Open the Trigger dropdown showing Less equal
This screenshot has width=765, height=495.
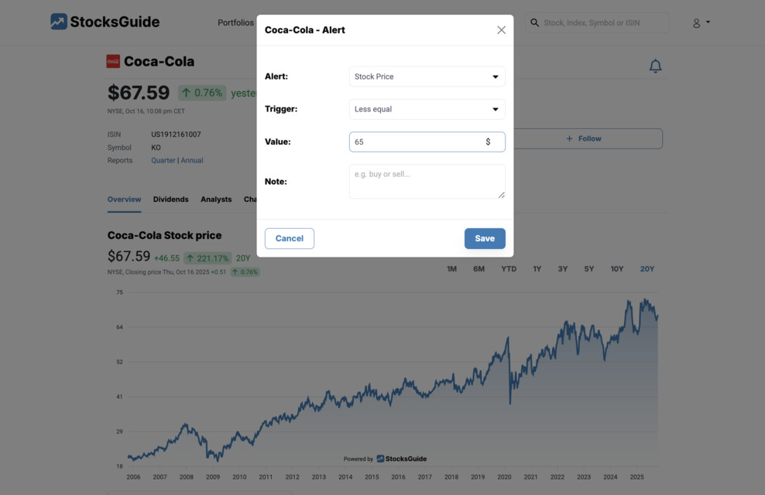427,109
